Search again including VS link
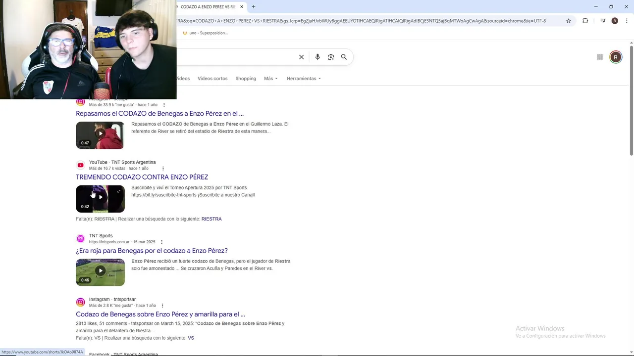This screenshot has height=356, width=634. pos(191,338)
